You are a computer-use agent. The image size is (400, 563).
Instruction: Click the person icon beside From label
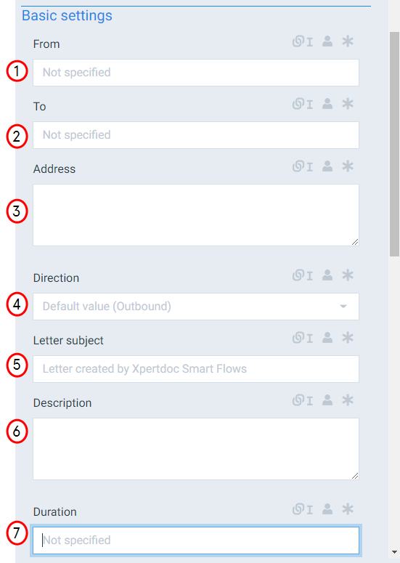tap(327, 41)
